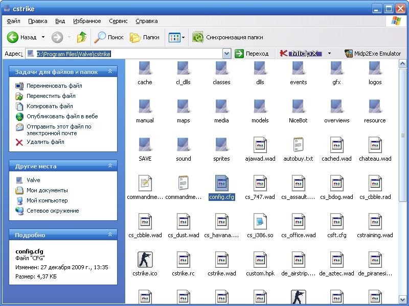409x306 pixels.
Task: Open the Файл menu
Action: (x=14, y=21)
